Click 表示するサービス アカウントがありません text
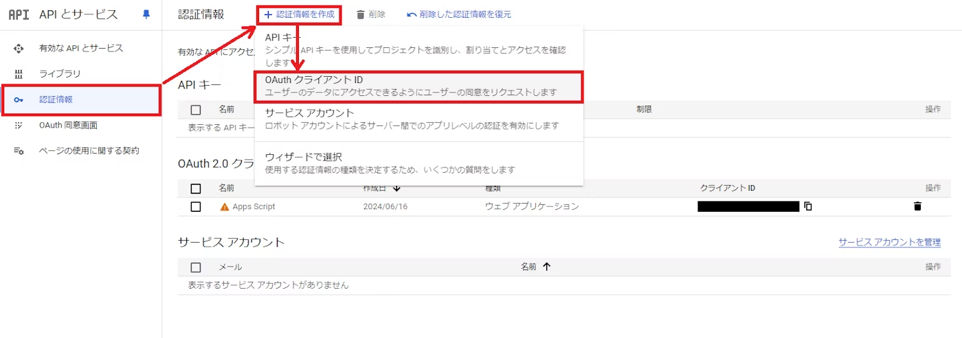 pyautogui.click(x=268, y=285)
